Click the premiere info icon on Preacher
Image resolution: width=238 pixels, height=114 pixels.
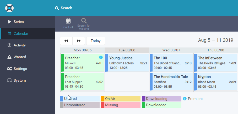(101, 57)
